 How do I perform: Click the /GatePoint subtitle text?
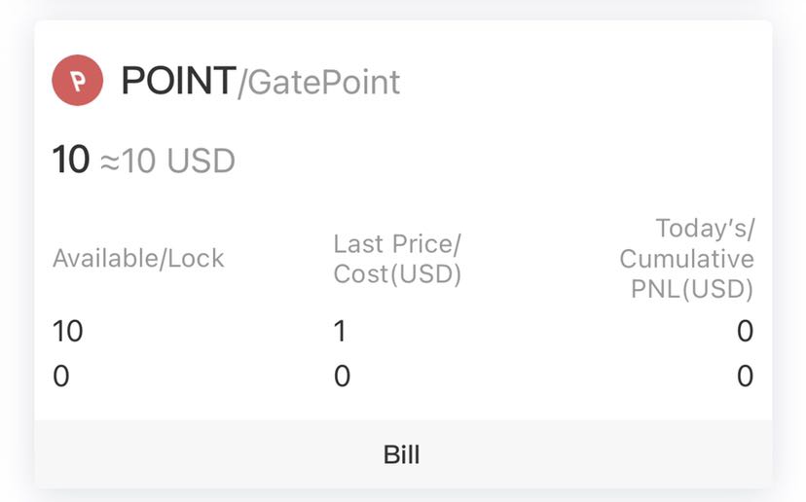(x=318, y=83)
